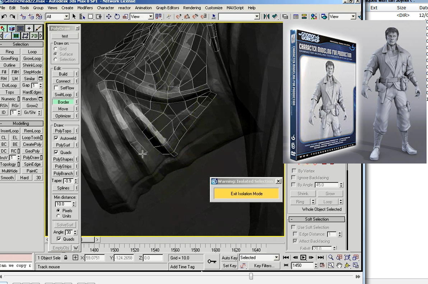The height and width of the screenshot is (284, 428).
Task: Choose the Rectangular Selection Region tool
Action: pos(90,16)
